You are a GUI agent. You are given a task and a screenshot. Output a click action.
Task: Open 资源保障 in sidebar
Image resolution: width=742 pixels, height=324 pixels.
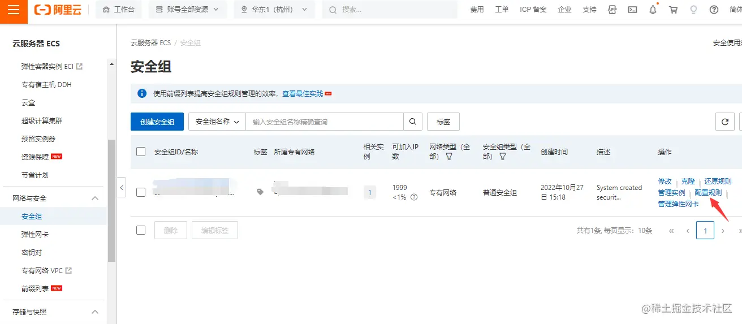click(35, 157)
